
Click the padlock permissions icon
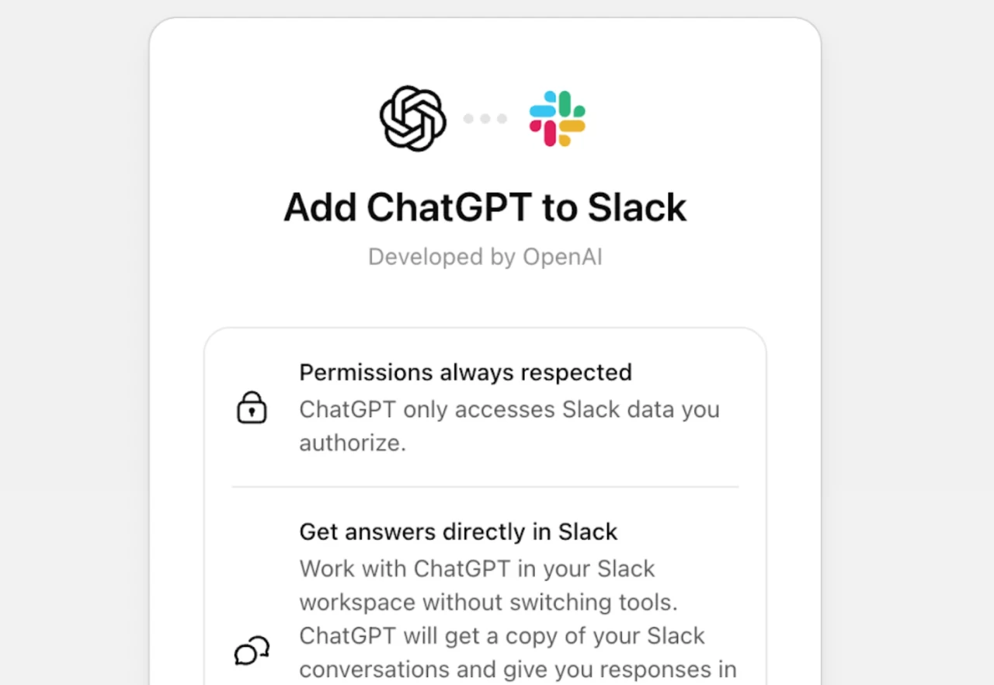252,407
